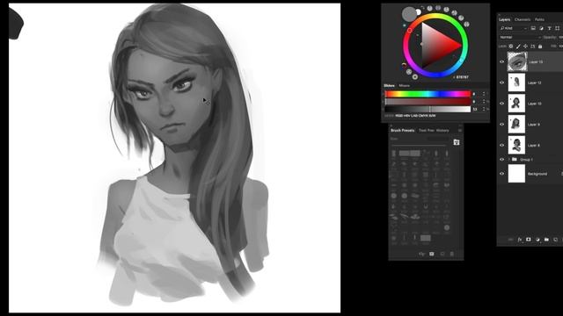
Task: Link layers chain icon at panel bottom
Action: tap(510, 240)
